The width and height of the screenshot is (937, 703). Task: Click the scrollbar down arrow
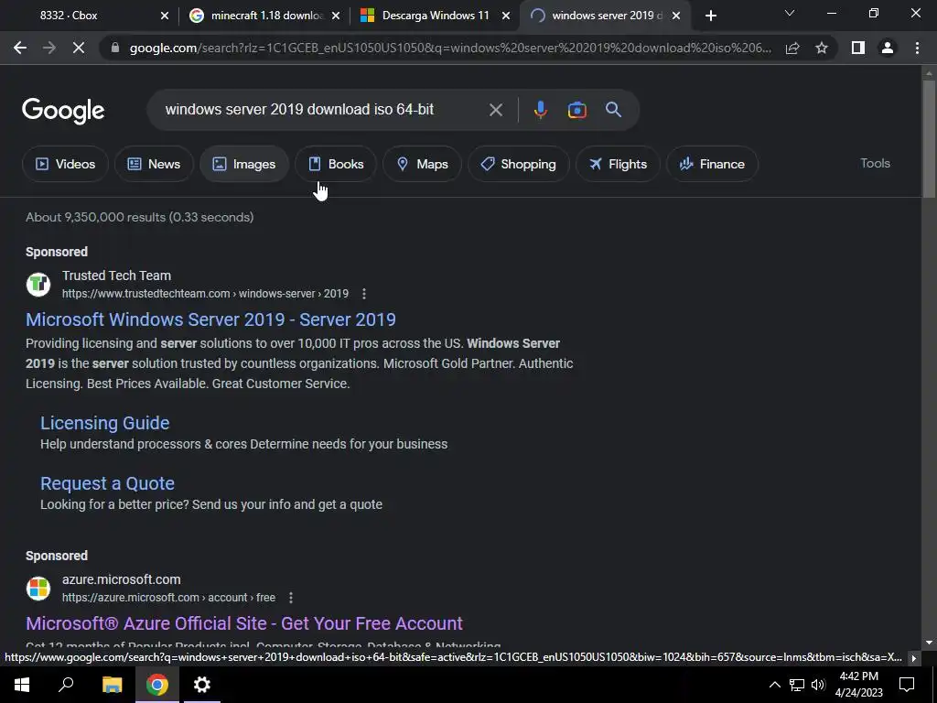point(929,643)
